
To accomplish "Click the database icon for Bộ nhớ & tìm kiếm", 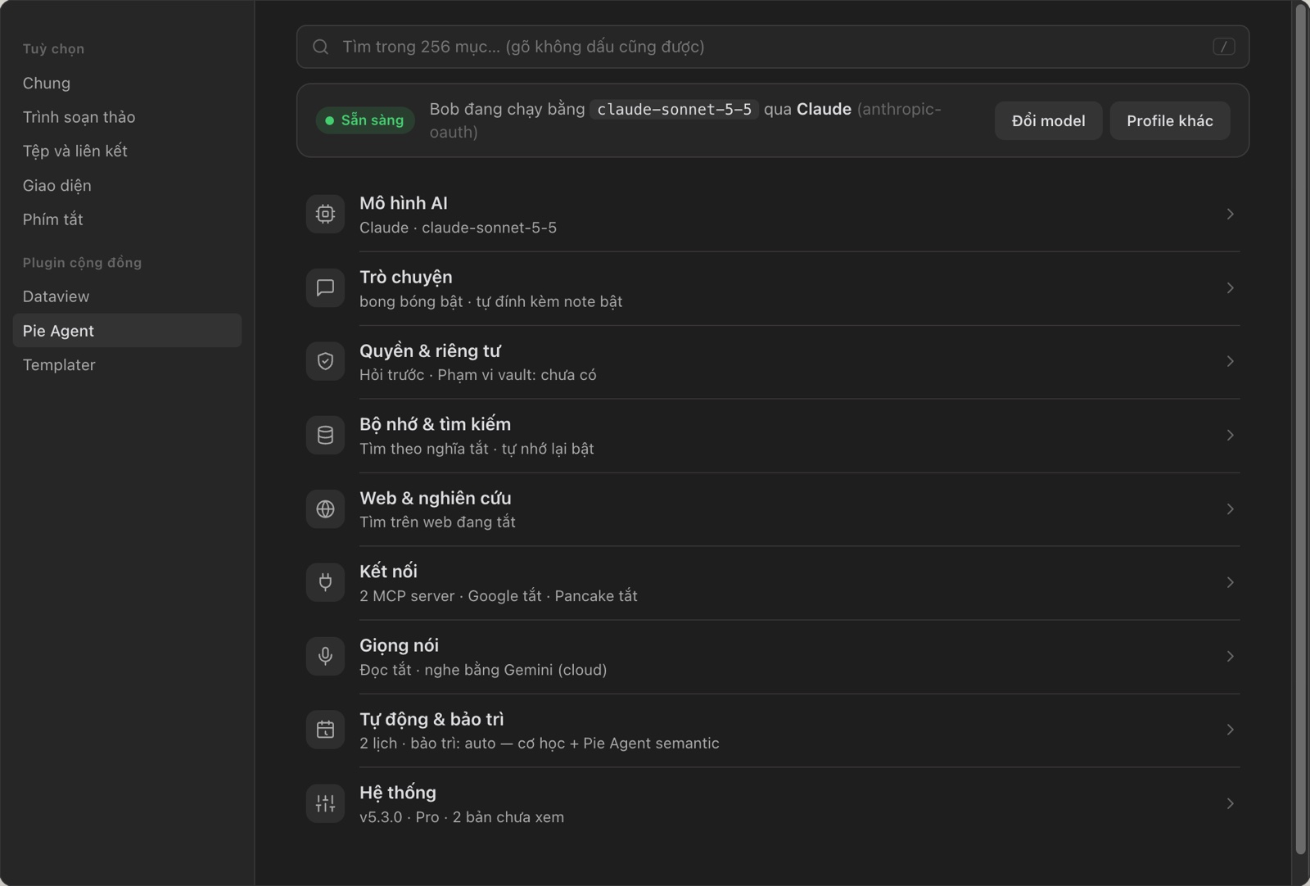I will tap(325, 435).
